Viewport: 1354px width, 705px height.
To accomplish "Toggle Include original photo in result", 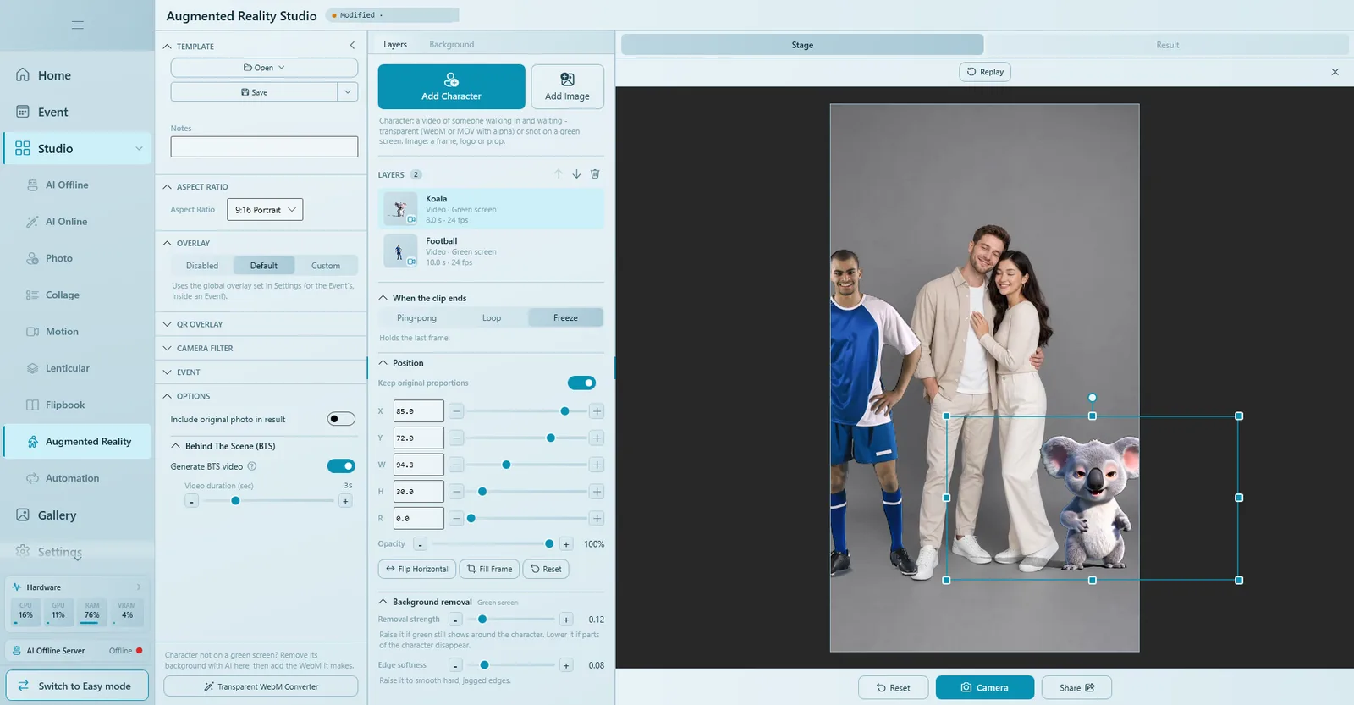I will [x=341, y=419].
